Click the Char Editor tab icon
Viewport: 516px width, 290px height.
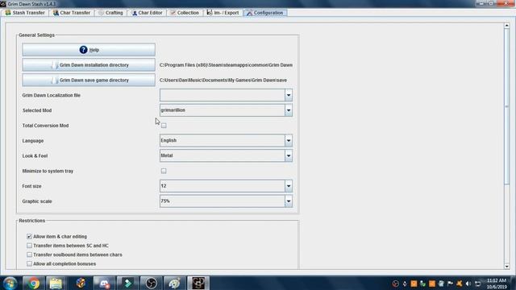click(135, 13)
